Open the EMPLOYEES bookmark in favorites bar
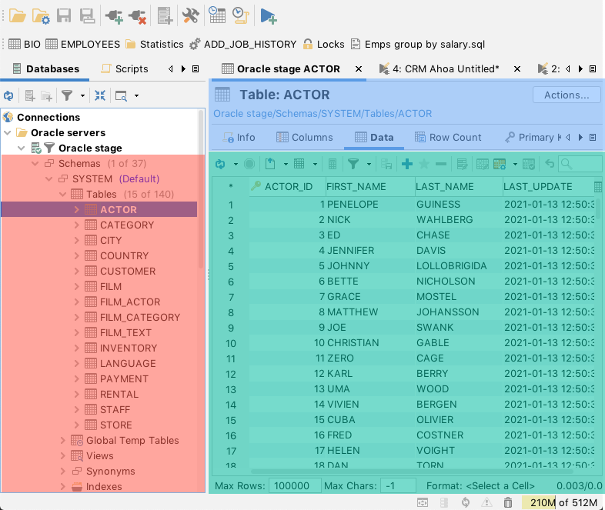Image resolution: width=605 pixels, height=510 pixels. 82,44
